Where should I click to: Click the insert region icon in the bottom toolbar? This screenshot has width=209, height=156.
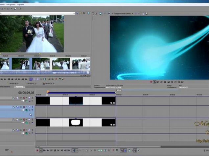click(117, 150)
